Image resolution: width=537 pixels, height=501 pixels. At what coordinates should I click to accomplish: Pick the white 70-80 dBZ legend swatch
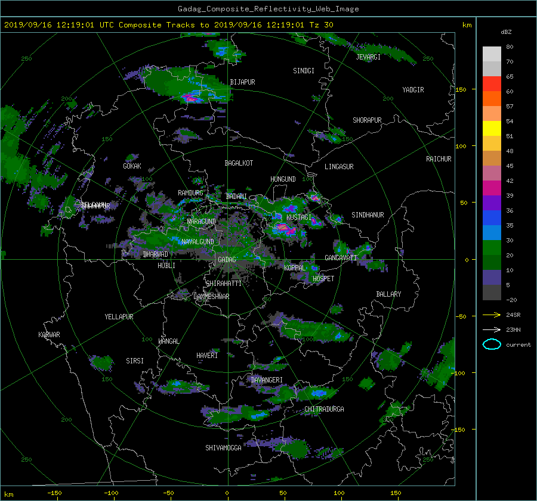(492, 54)
